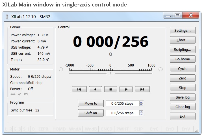
Task: Maximize the XILab window
Action: pos(177,15)
